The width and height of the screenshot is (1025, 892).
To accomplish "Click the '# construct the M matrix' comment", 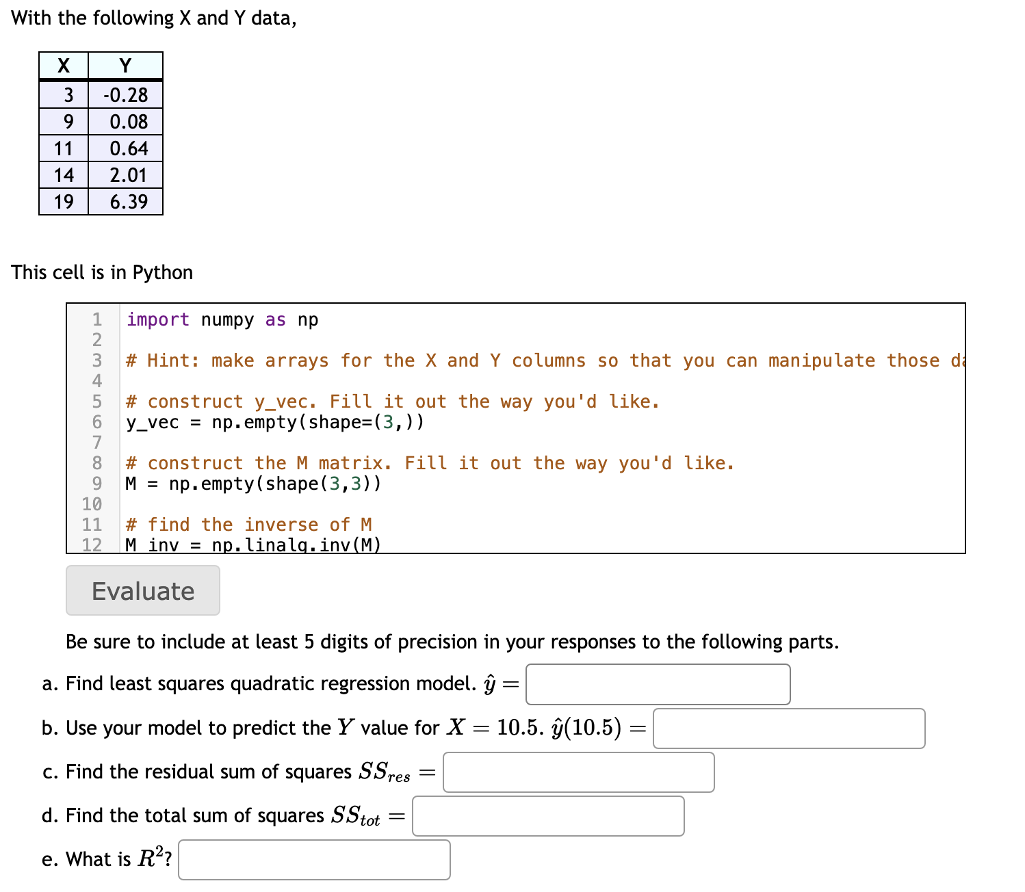I will click(430, 463).
